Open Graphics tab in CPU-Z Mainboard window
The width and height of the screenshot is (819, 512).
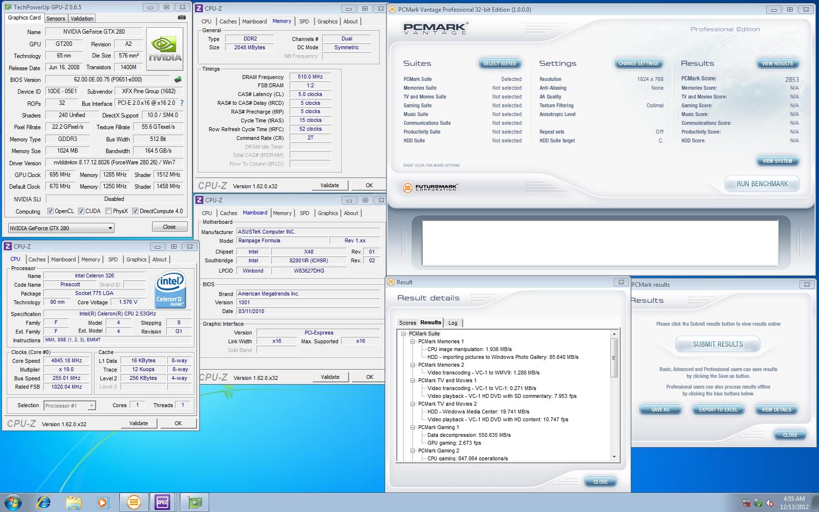(x=328, y=213)
